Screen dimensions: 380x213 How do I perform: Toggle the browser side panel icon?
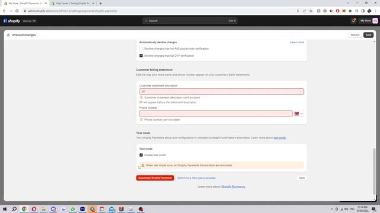tap(363, 11)
